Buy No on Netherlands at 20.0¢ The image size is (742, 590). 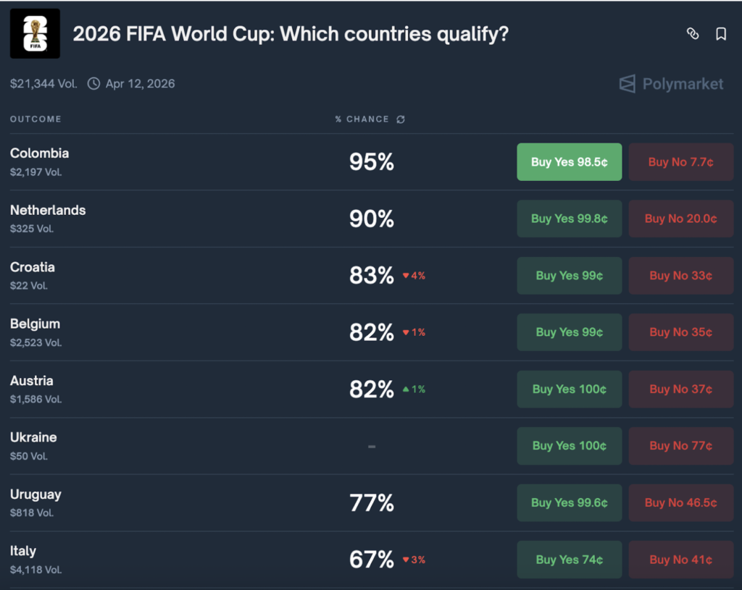[681, 219]
